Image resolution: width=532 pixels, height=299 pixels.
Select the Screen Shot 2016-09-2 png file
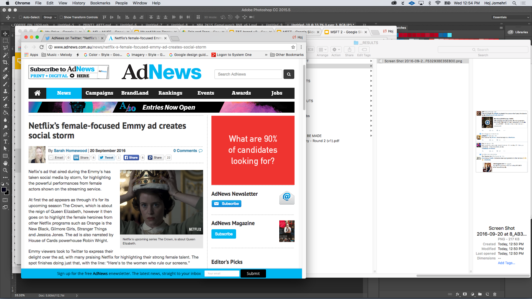[423, 61]
